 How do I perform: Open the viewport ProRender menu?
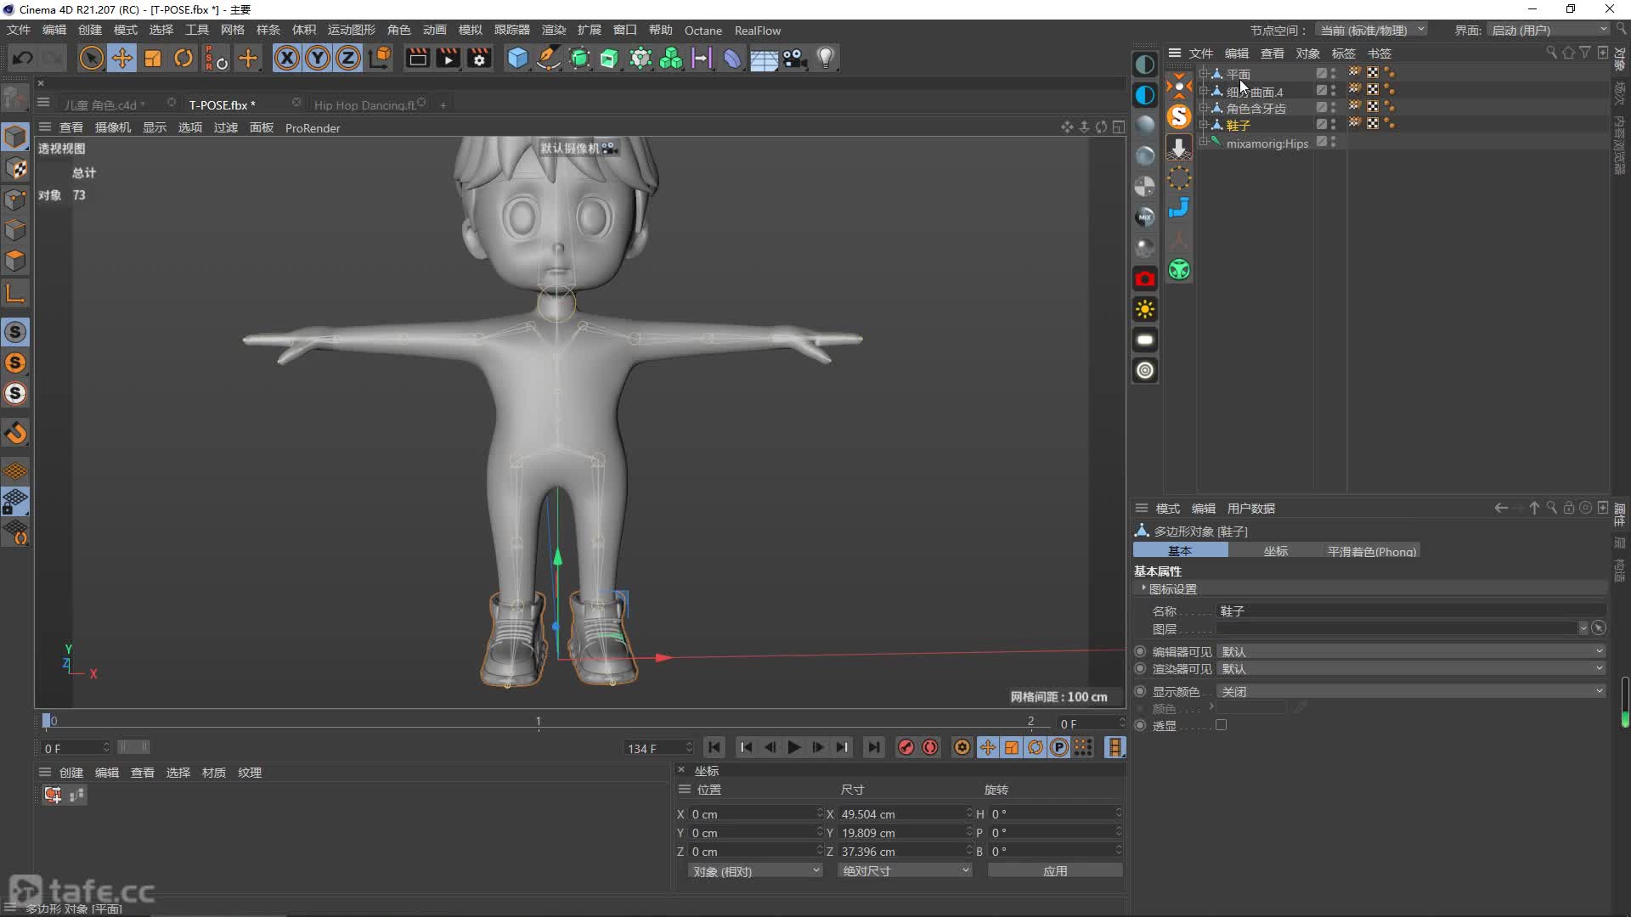coord(313,128)
